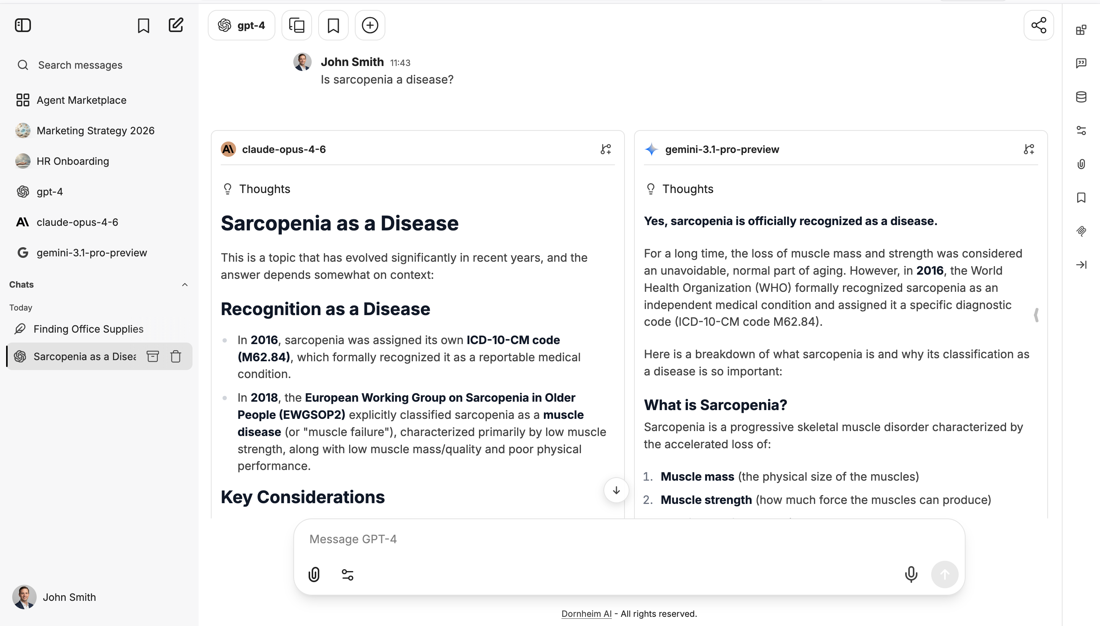Collapse the left sidebar
This screenshot has height=626, width=1100.
click(23, 25)
